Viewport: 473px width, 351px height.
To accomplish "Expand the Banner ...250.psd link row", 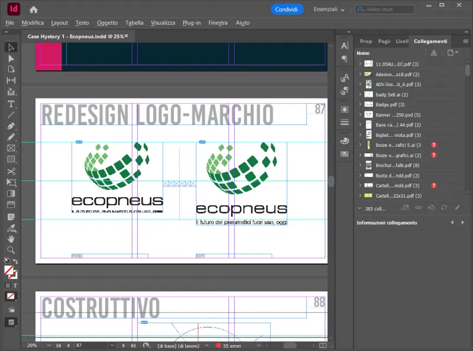I will (x=360, y=114).
